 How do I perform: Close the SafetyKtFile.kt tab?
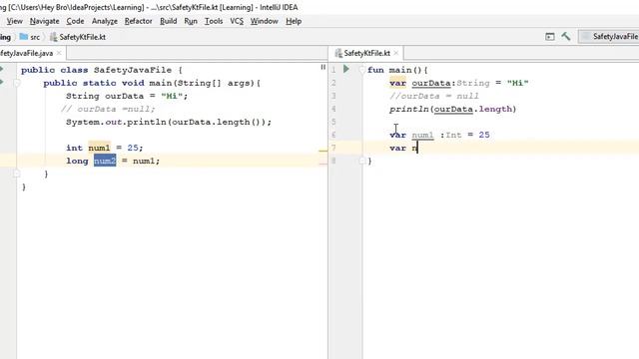(396, 53)
